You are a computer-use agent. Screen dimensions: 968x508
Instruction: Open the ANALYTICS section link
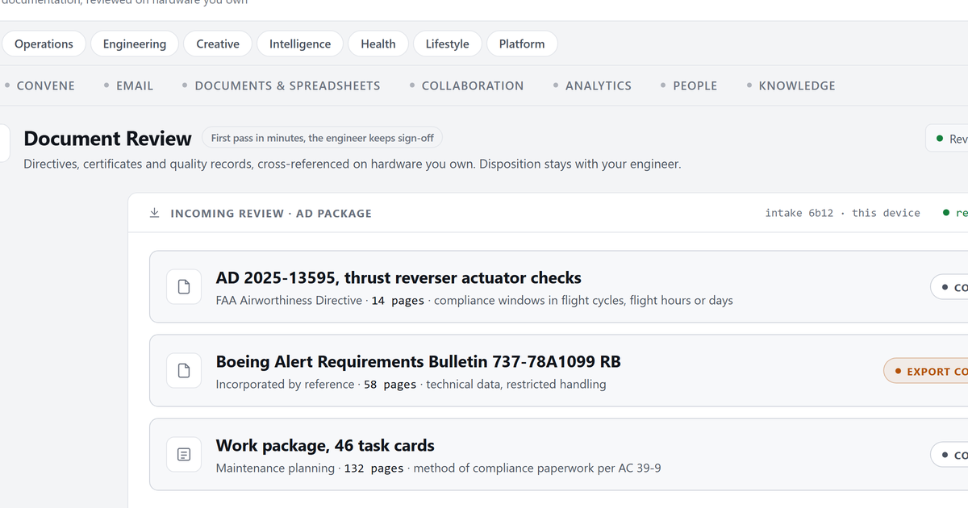pyautogui.click(x=592, y=85)
